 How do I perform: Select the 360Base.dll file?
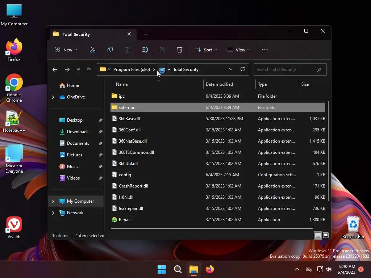coord(218,119)
